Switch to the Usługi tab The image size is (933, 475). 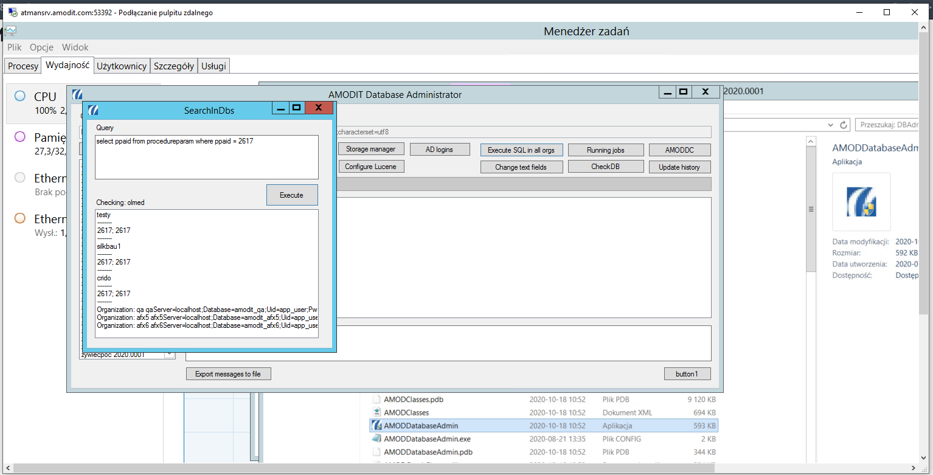[x=214, y=66]
